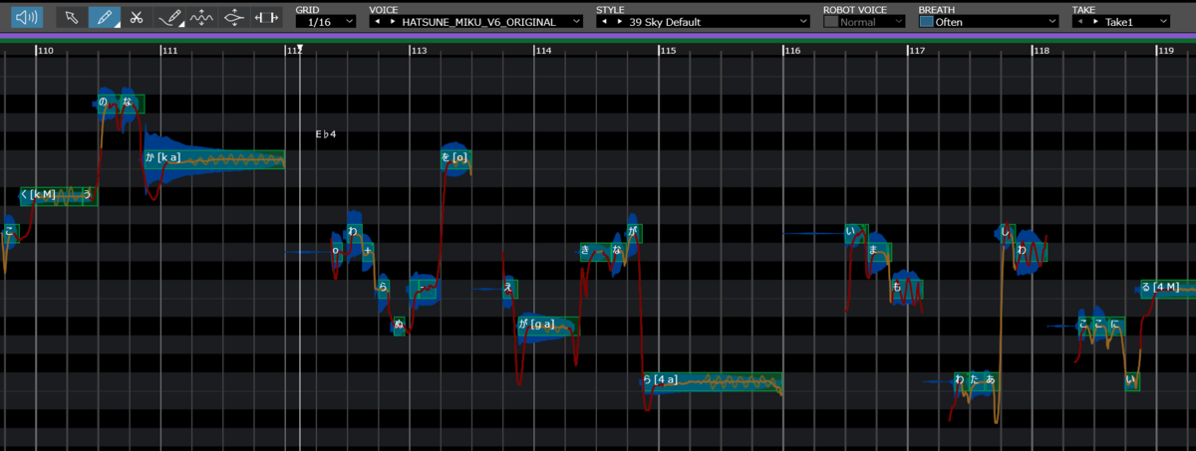Screen dimensions: 1196x451
Task: Click measure 117 on the ruler
Action: coord(917,50)
